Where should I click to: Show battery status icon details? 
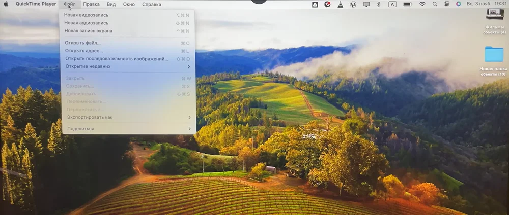(x=407, y=4)
